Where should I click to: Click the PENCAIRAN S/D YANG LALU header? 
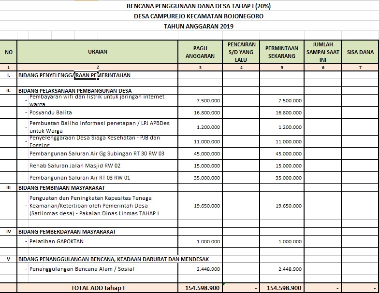click(241, 52)
